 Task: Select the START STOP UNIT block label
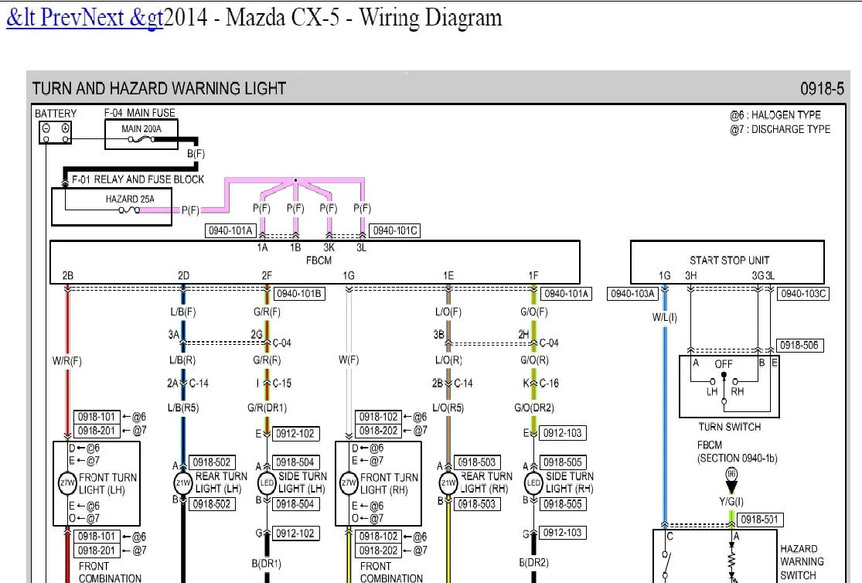tap(729, 261)
